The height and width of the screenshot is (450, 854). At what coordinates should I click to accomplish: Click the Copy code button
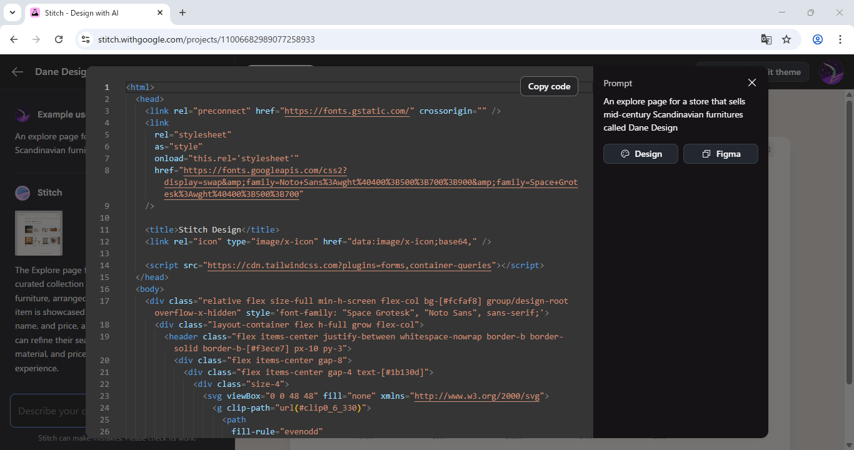(549, 86)
